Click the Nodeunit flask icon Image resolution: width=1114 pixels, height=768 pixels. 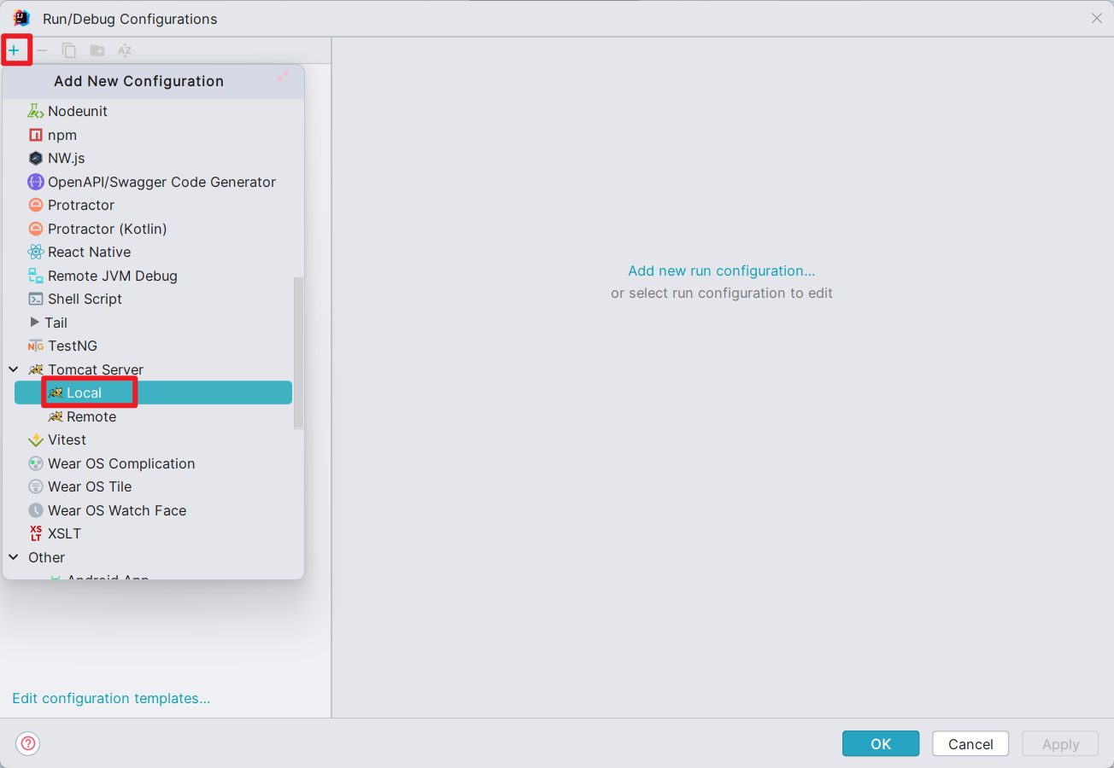(x=35, y=111)
